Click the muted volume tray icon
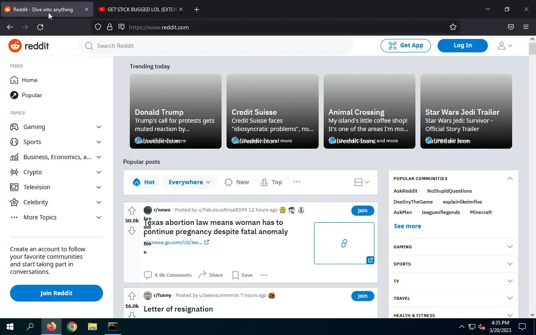The image size is (536, 335). [x=482, y=327]
